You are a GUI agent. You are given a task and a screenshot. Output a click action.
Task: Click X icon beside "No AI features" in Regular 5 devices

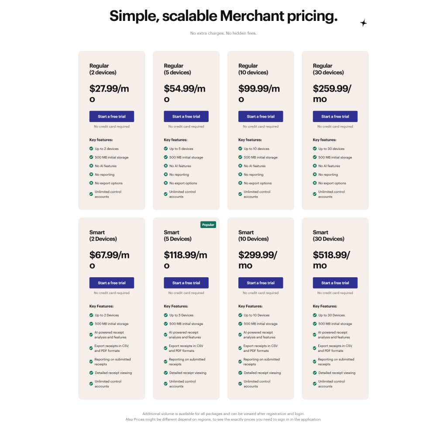click(x=166, y=166)
